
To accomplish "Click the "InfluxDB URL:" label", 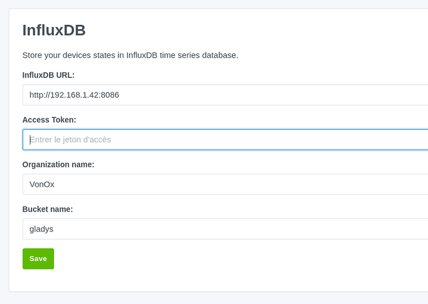I will (48, 75).
